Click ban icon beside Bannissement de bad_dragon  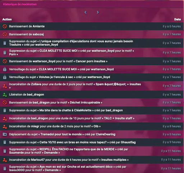click(x=5, y=102)
